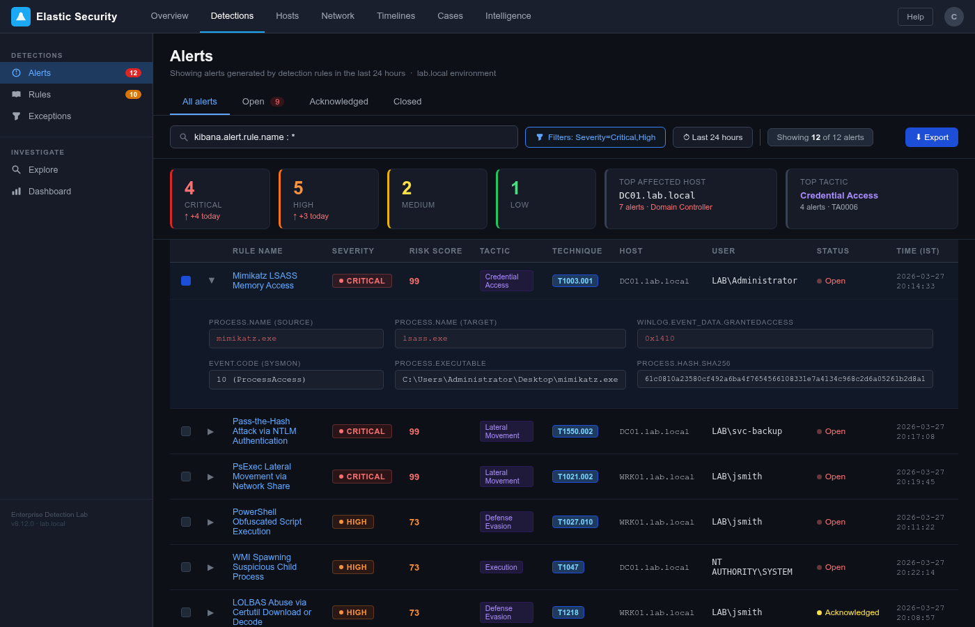Viewport: 975px width, 627px height.
Task: Switch to the Acknowledged alerts tab
Action: [x=338, y=102]
